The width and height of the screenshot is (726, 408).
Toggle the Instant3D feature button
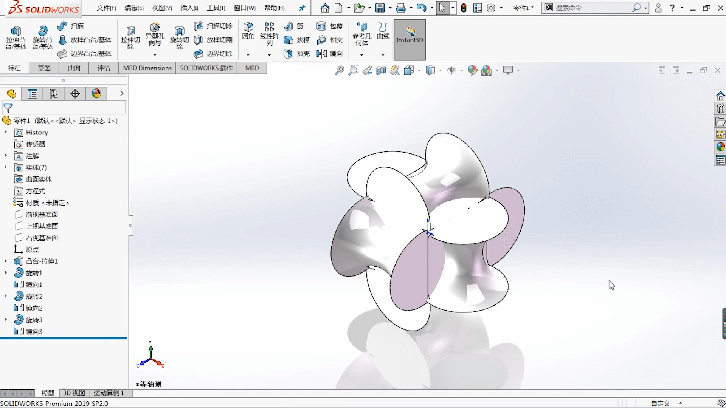410,39
